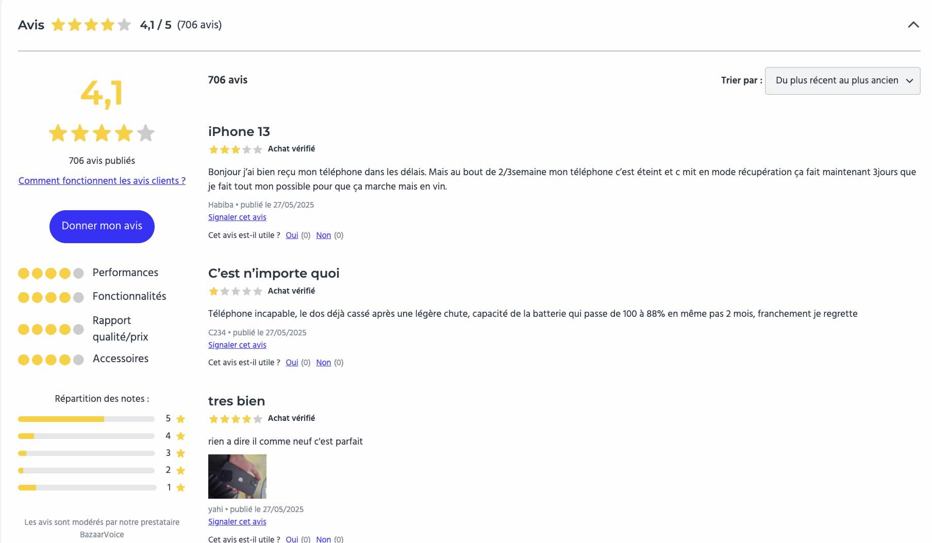This screenshot has width=932, height=543.
Task: Report the iPhone 13 review by Habiba
Action: pos(237,217)
